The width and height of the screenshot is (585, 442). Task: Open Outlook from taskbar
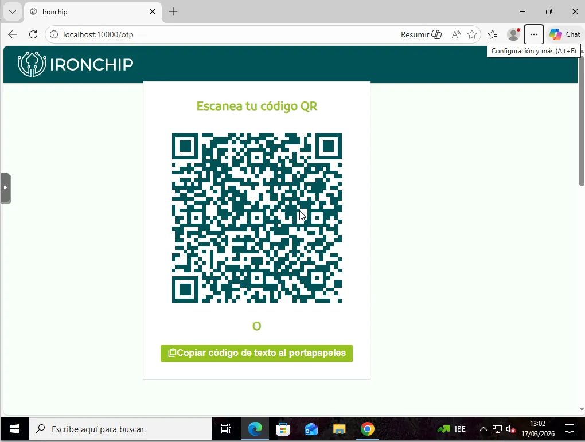pos(311,429)
